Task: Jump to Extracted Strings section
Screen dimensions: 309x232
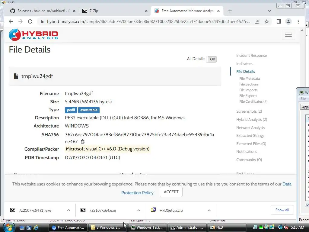Action: [250, 136]
